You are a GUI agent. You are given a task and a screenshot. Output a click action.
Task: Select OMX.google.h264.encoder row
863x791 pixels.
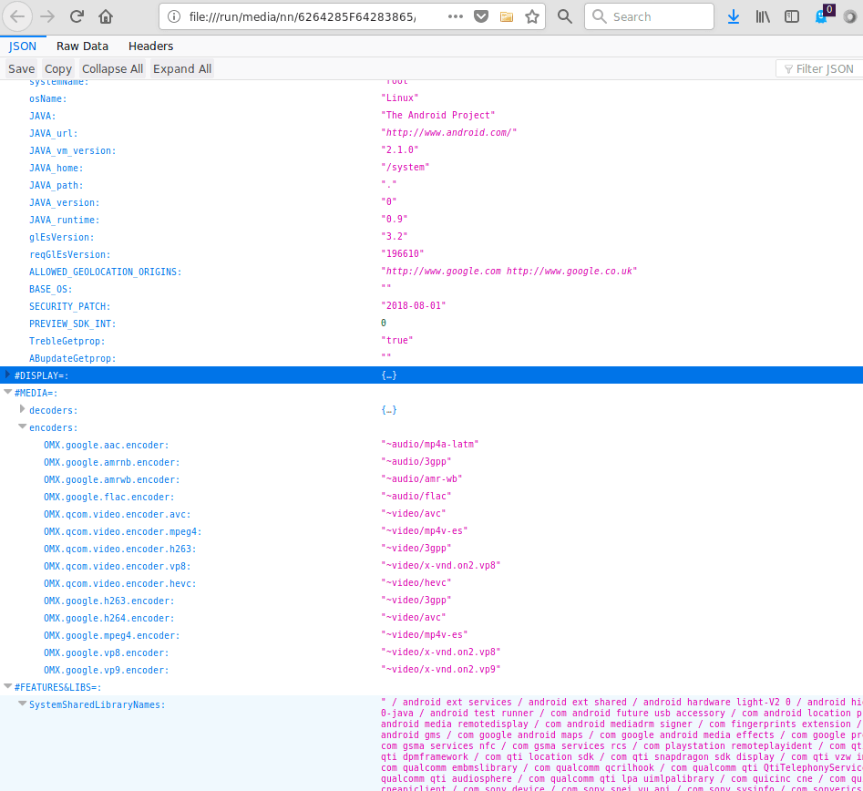point(432,618)
